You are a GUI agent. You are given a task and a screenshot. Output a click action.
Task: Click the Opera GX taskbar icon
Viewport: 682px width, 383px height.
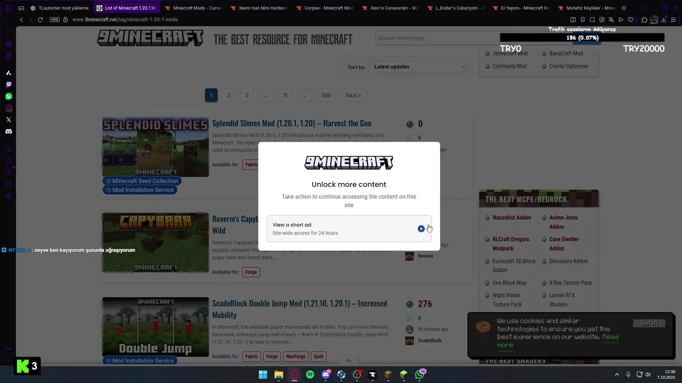[294, 374]
